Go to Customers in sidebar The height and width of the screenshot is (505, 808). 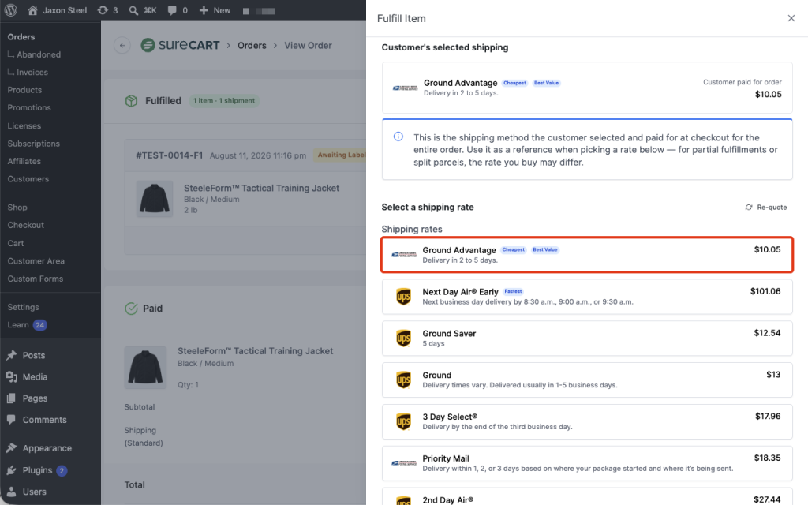[28, 179]
